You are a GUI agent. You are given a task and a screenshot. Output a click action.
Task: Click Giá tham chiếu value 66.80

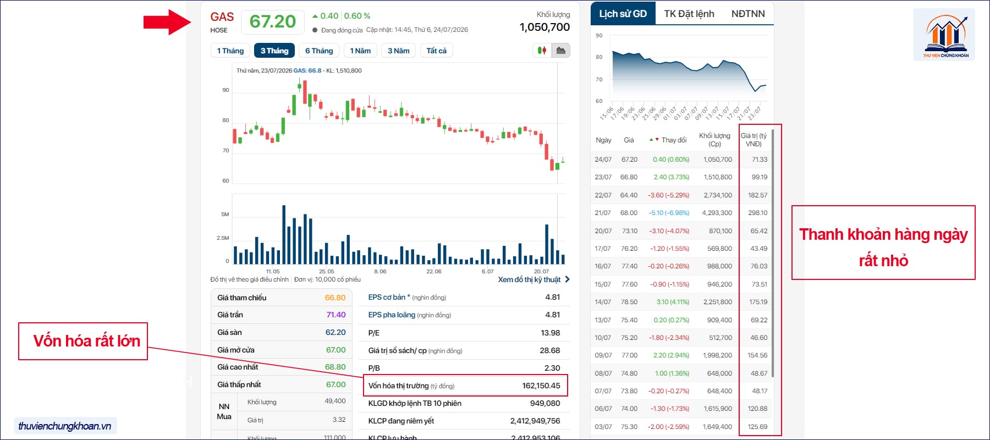pyautogui.click(x=335, y=298)
